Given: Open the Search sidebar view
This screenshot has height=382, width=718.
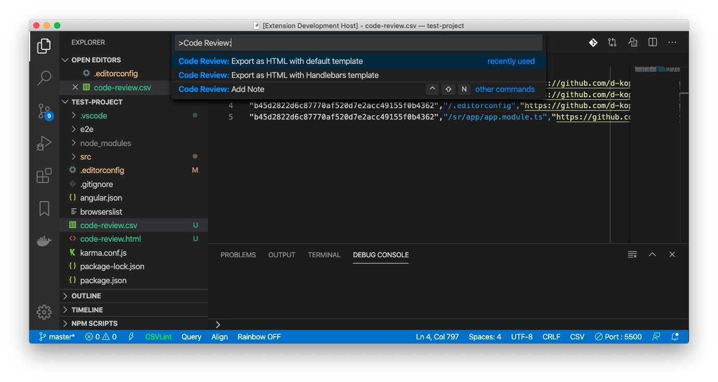Looking at the screenshot, I should 44,78.
